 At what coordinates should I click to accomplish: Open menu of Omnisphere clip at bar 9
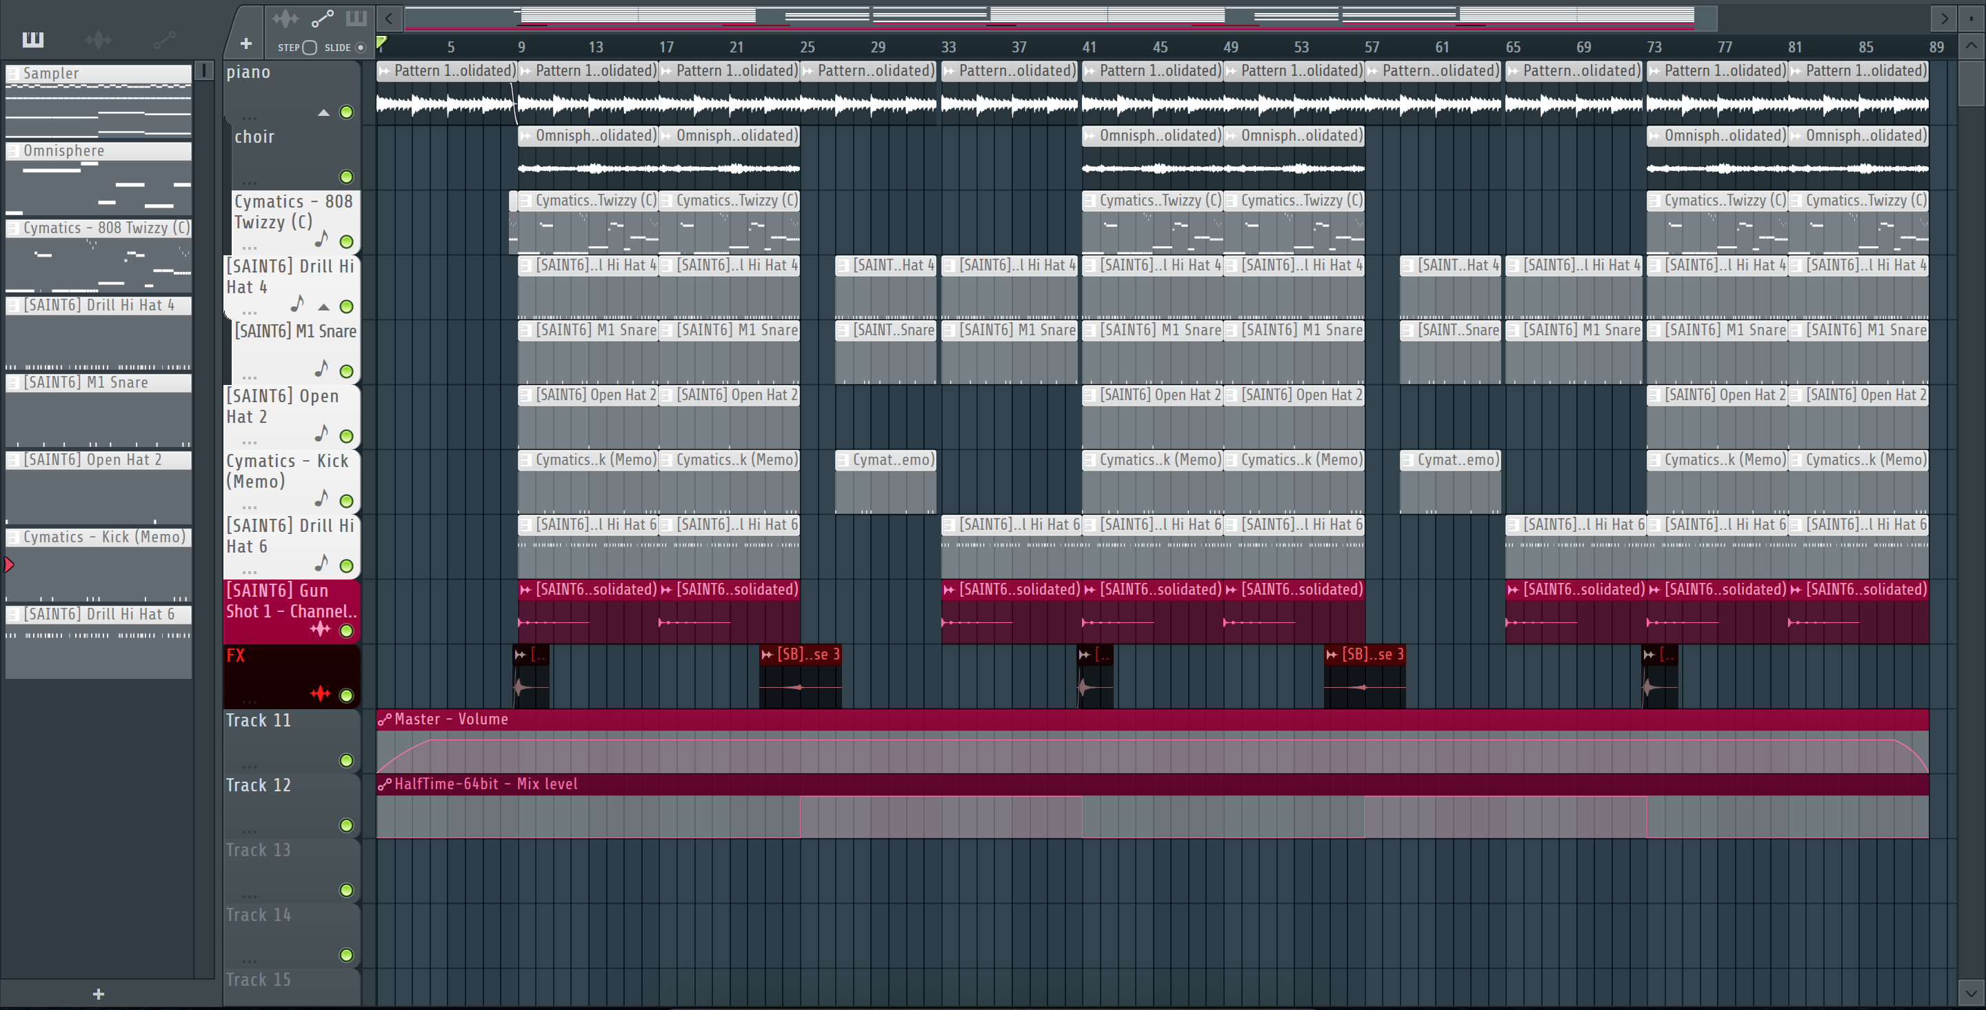coord(525,136)
